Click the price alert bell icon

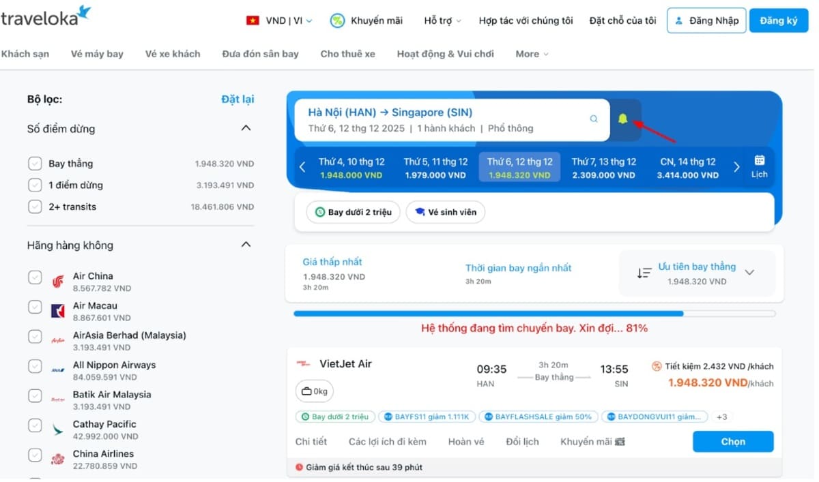(x=622, y=119)
